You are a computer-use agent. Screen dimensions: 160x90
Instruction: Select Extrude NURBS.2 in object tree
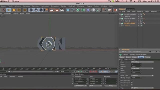coord(130,14)
